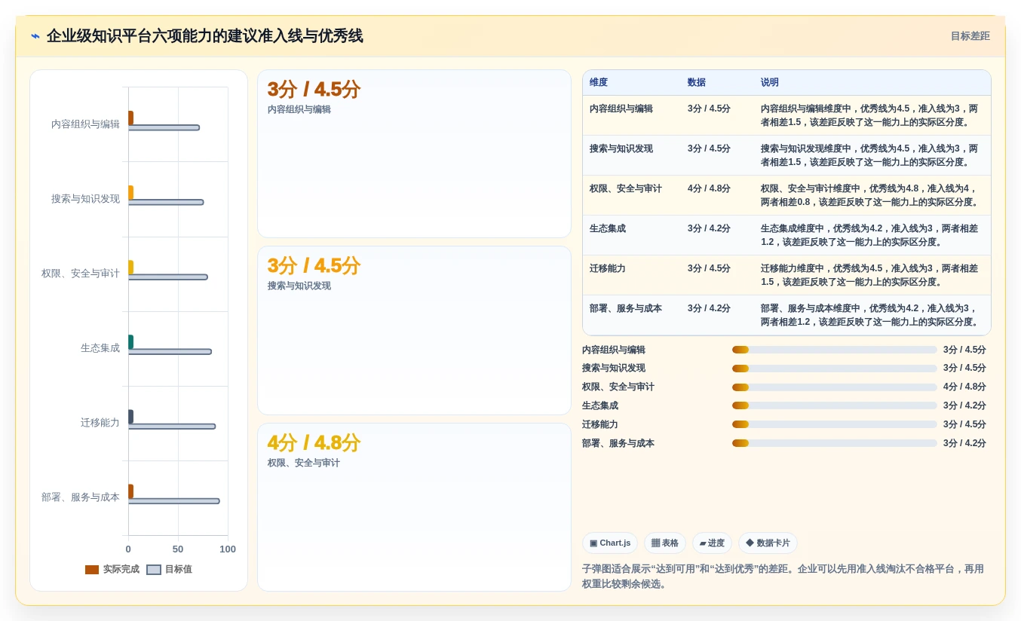Click the 搜索与知识发现 table row name

tap(621, 149)
